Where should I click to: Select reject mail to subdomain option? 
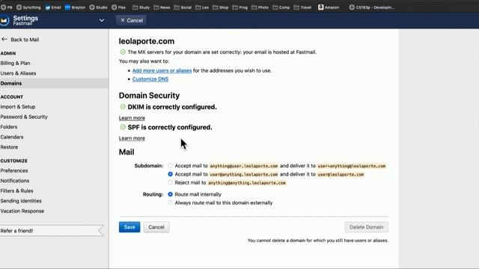(x=170, y=182)
